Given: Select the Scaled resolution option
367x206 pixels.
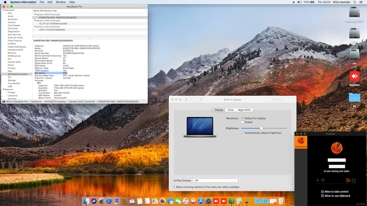Looking at the screenshot, I should [x=242, y=122].
